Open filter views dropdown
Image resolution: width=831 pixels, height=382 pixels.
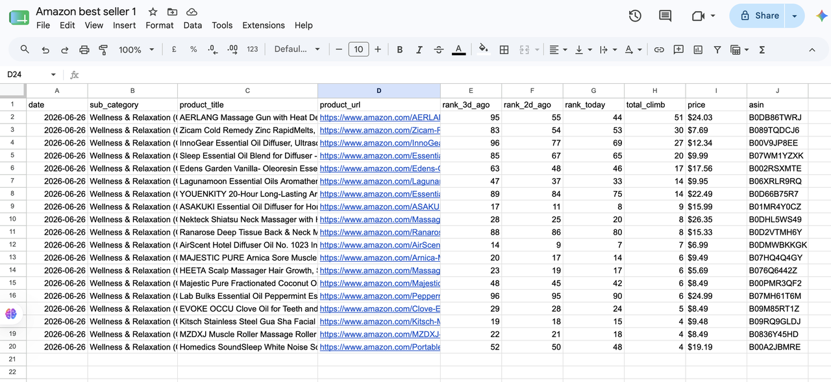pyautogui.click(x=739, y=49)
